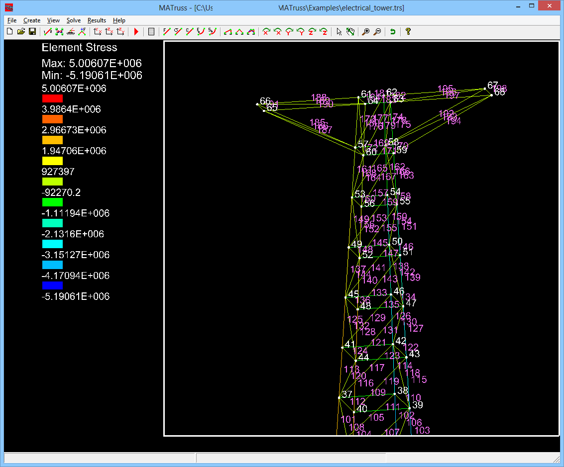
Task: Open a truss file with the folder icon
Action: (21, 32)
